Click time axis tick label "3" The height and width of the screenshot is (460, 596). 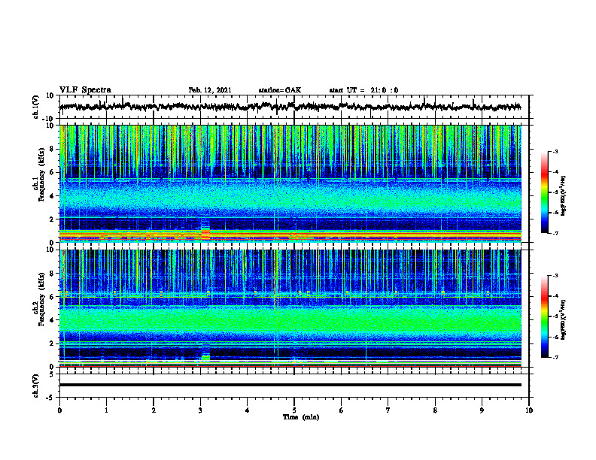(200, 410)
